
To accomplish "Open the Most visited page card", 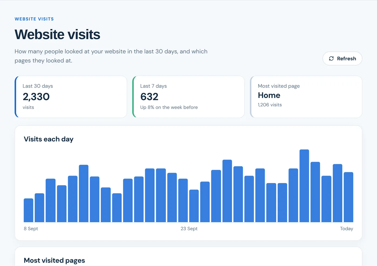I will [x=306, y=97].
